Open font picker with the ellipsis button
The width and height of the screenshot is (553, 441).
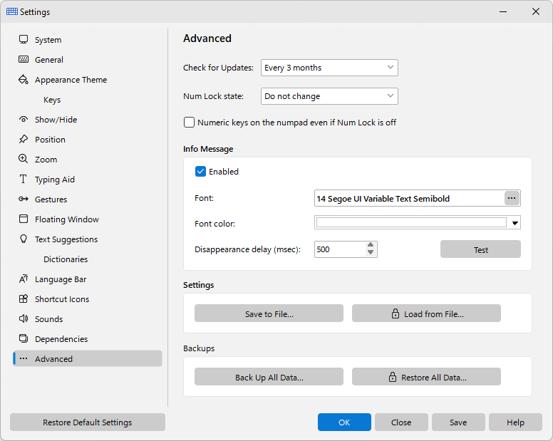coord(512,198)
